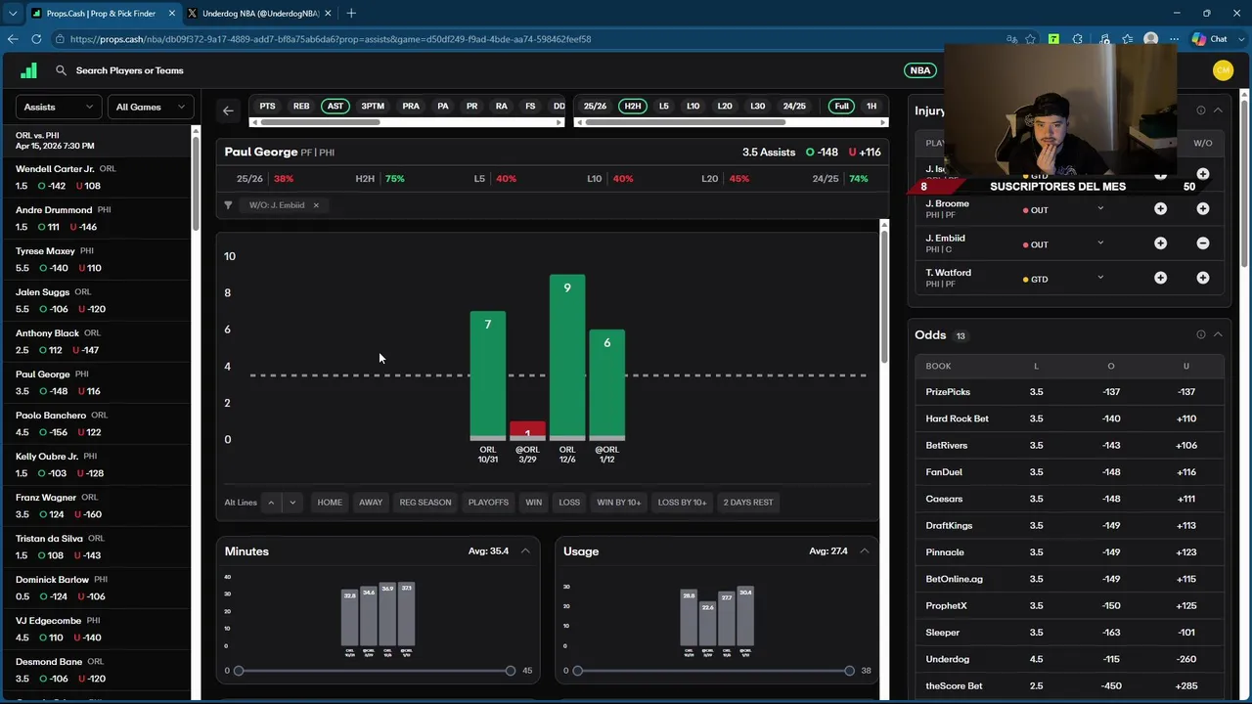Open the browser favorites list icon
Viewport: 1252px width, 704px height.
[1128, 39]
